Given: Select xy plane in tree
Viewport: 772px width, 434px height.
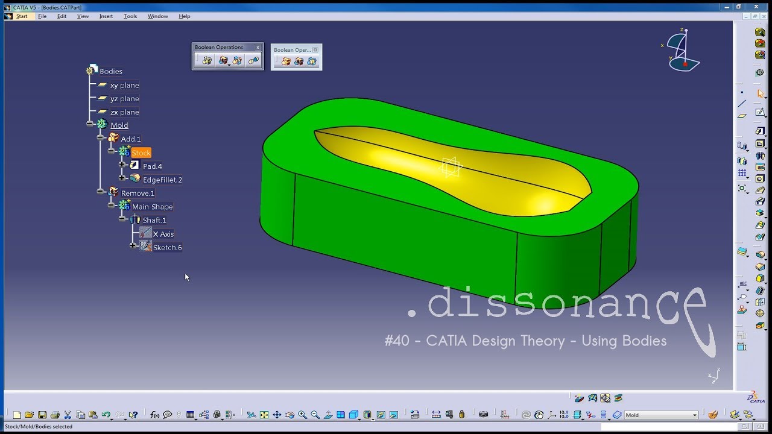Looking at the screenshot, I should pos(125,85).
